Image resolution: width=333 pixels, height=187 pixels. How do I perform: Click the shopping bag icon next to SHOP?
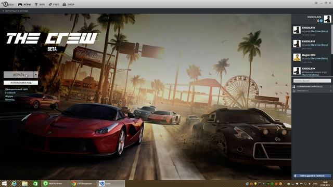tap(65, 5)
